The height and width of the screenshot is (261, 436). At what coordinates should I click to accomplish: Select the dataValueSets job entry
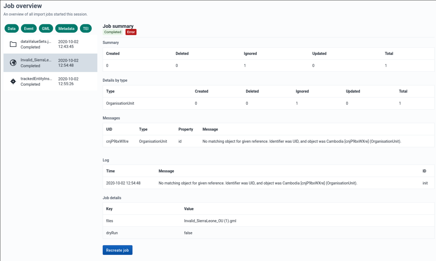50,44
